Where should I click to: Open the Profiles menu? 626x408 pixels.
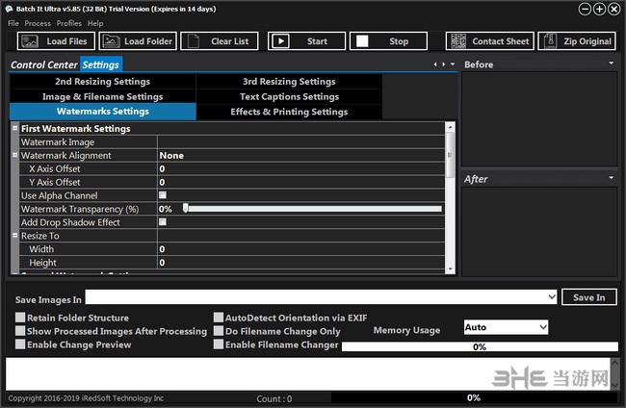coord(69,23)
